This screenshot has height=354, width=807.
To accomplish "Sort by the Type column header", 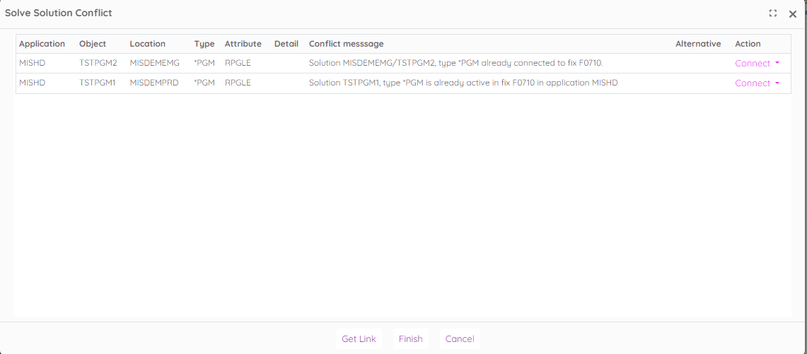I will tap(204, 44).
